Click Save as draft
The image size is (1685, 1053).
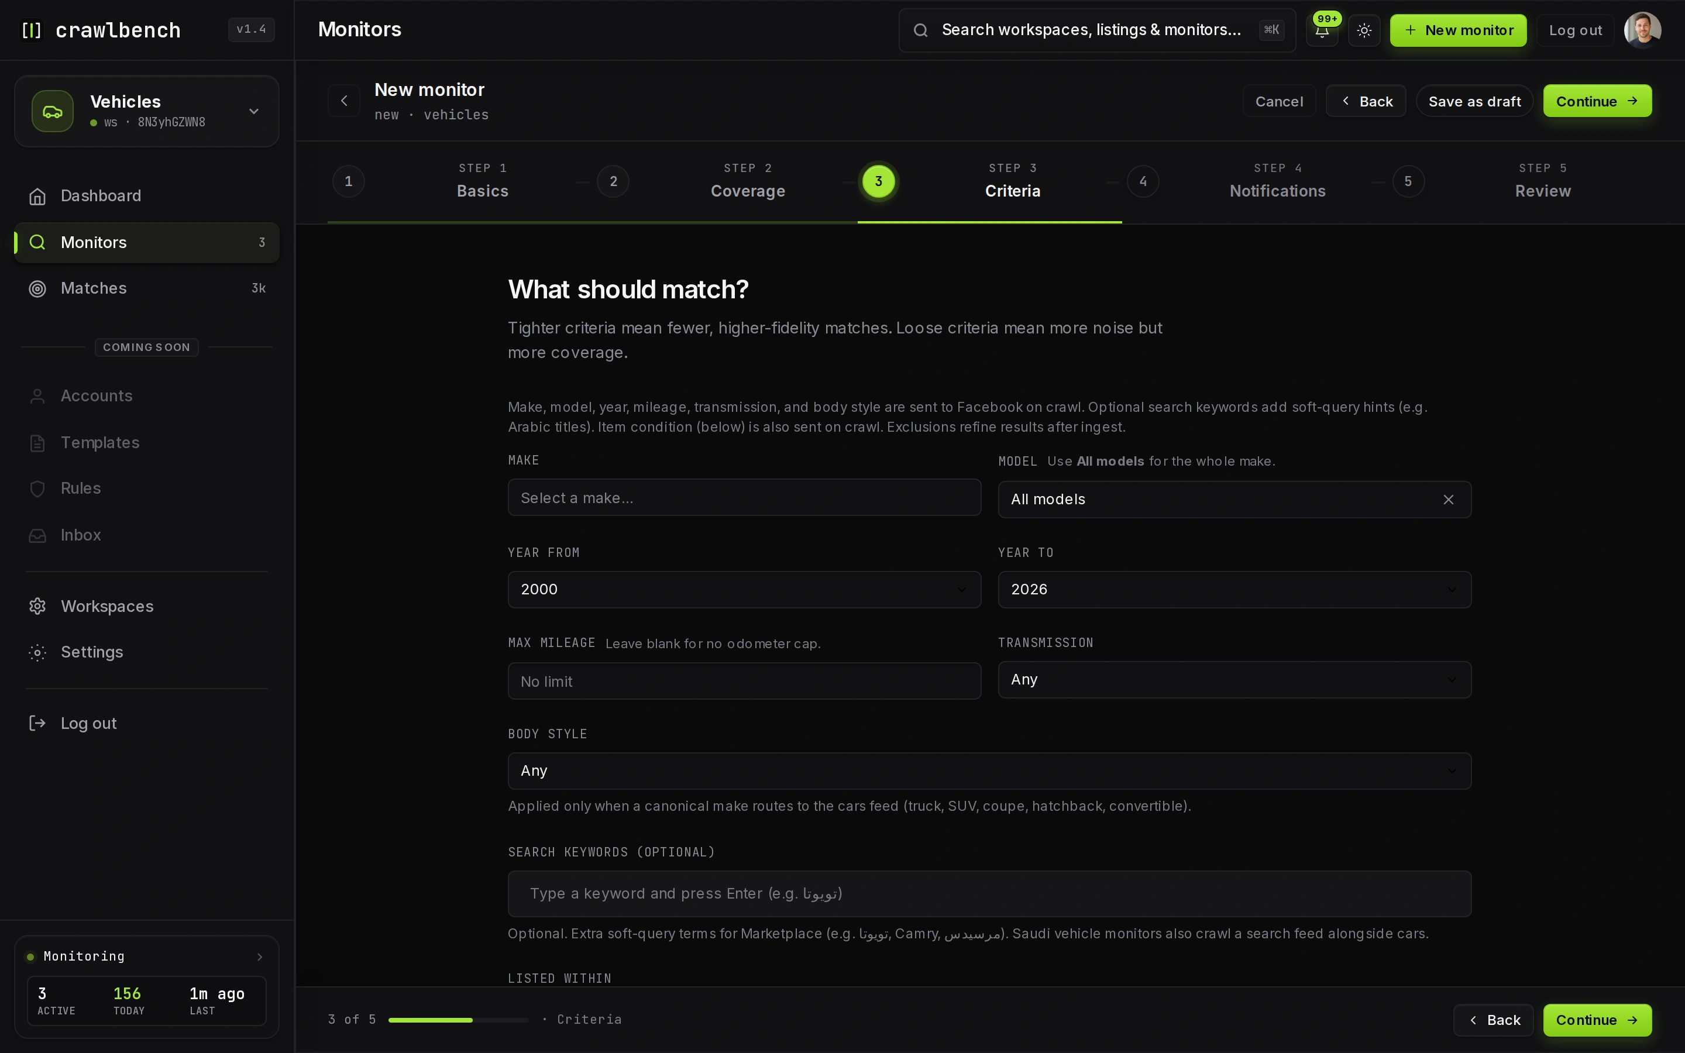[x=1474, y=101]
